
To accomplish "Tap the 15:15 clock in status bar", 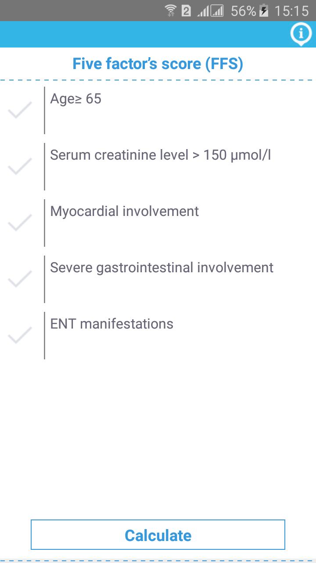I will pyautogui.click(x=291, y=11).
